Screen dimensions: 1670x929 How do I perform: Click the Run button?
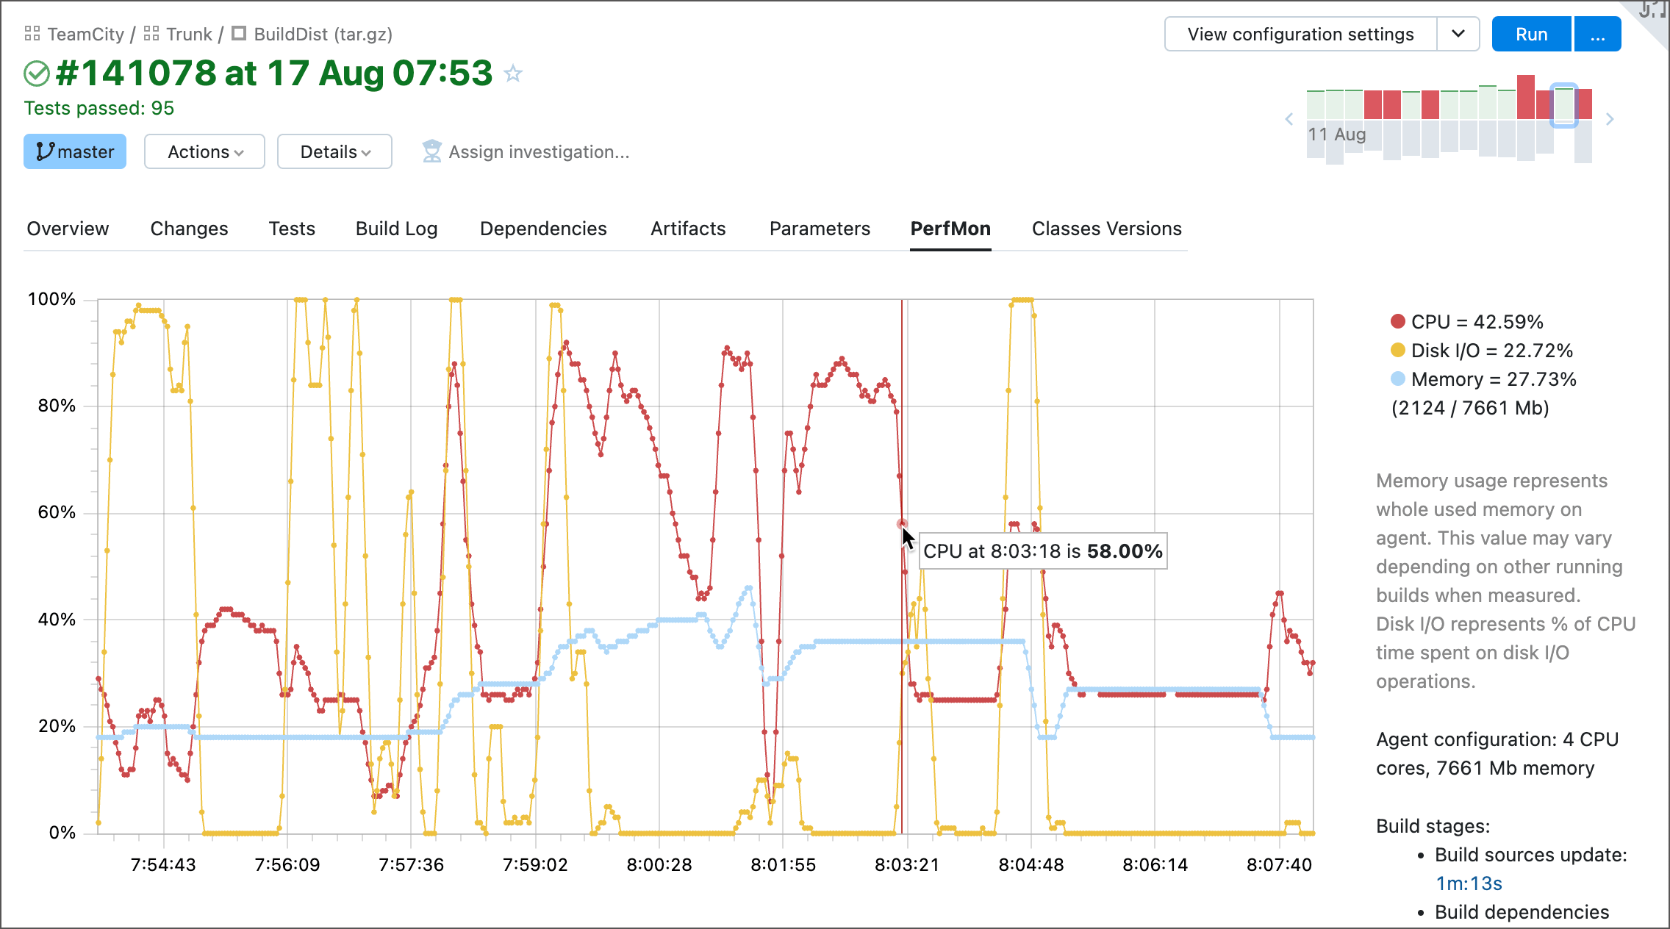click(1531, 34)
